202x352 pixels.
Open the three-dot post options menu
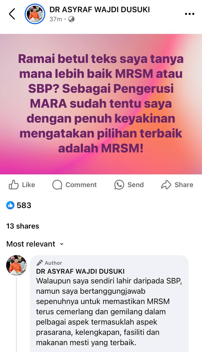pyautogui.click(x=190, y=14)
